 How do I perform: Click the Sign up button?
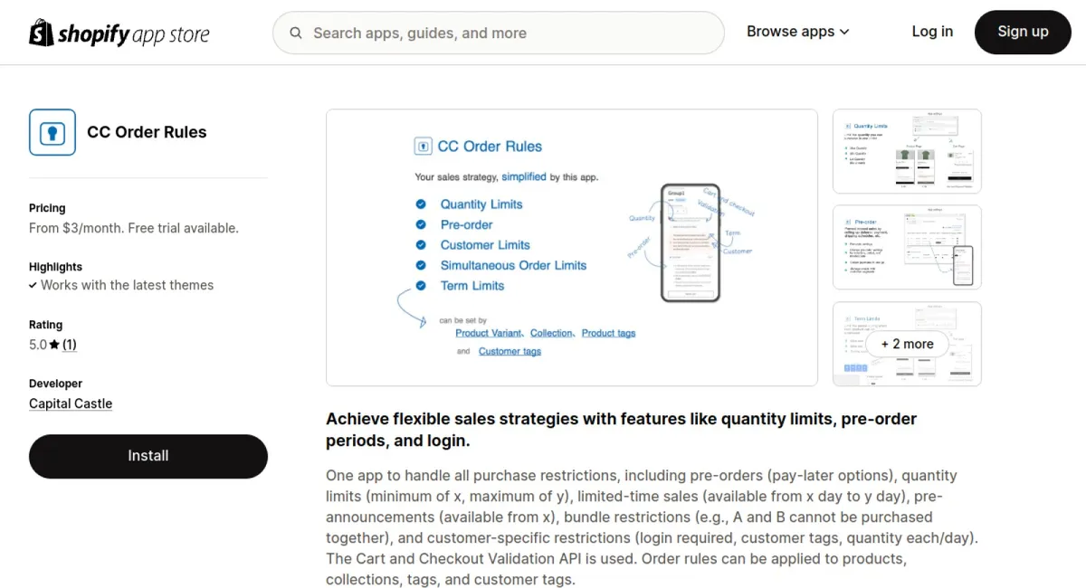click(1023, 33)
